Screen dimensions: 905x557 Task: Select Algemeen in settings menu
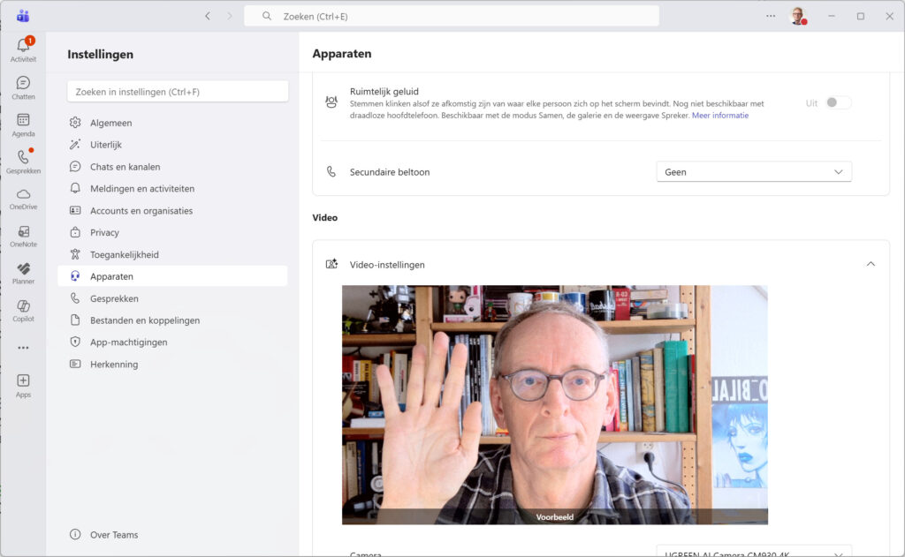point(110,123)
